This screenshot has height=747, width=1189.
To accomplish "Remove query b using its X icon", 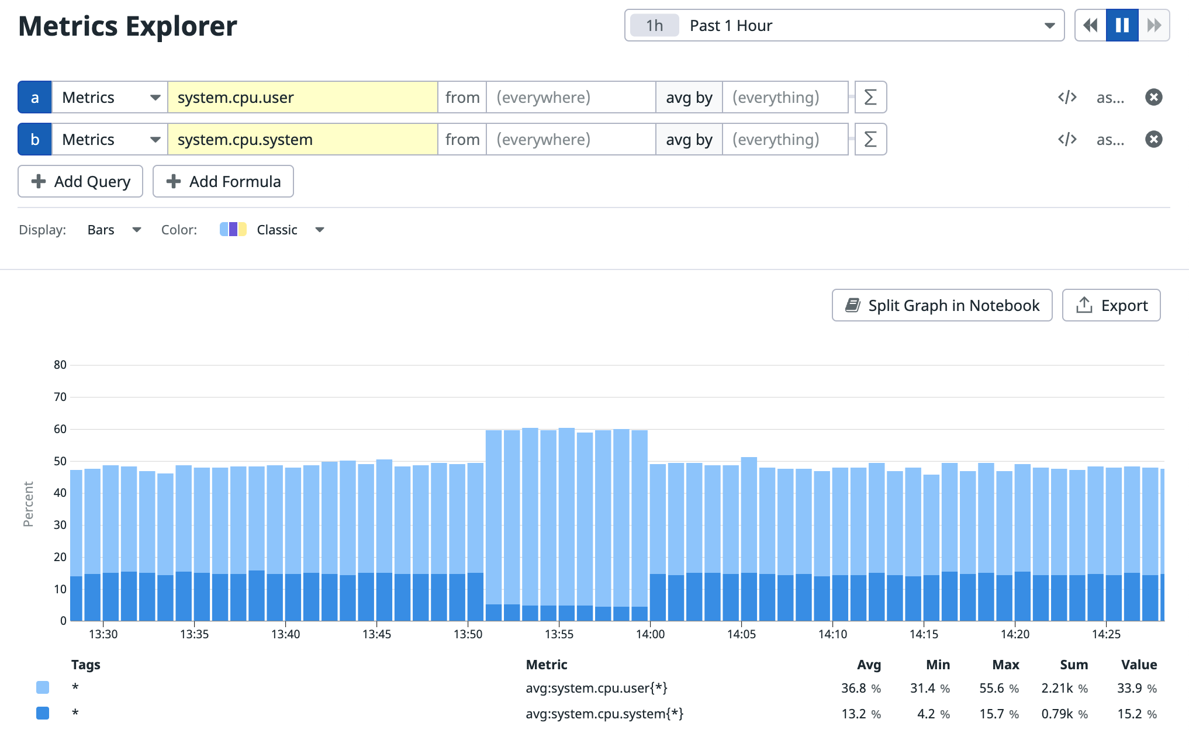I will 1153,139.
